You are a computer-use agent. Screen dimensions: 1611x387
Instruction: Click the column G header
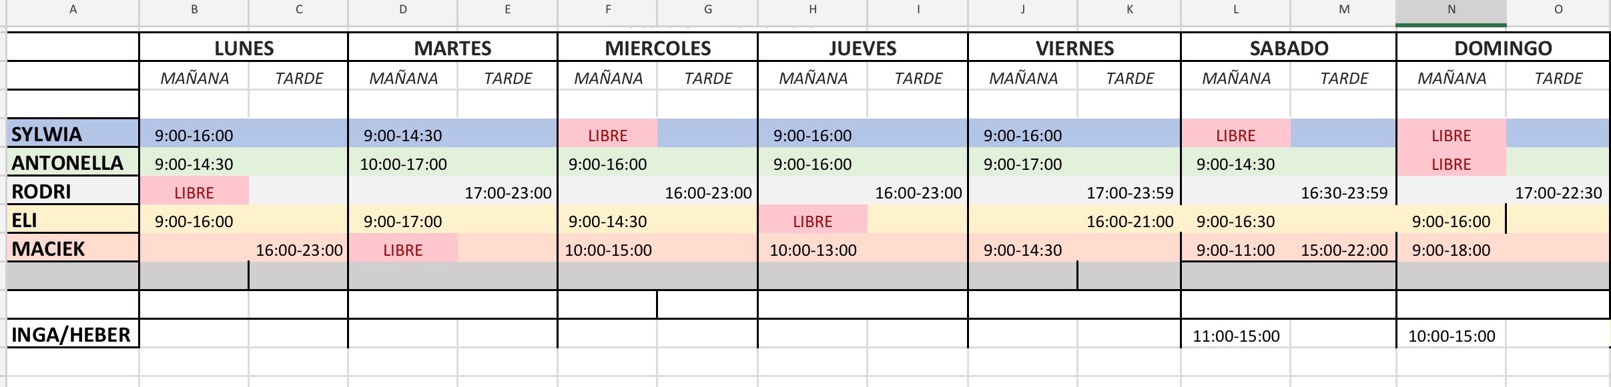707,10
